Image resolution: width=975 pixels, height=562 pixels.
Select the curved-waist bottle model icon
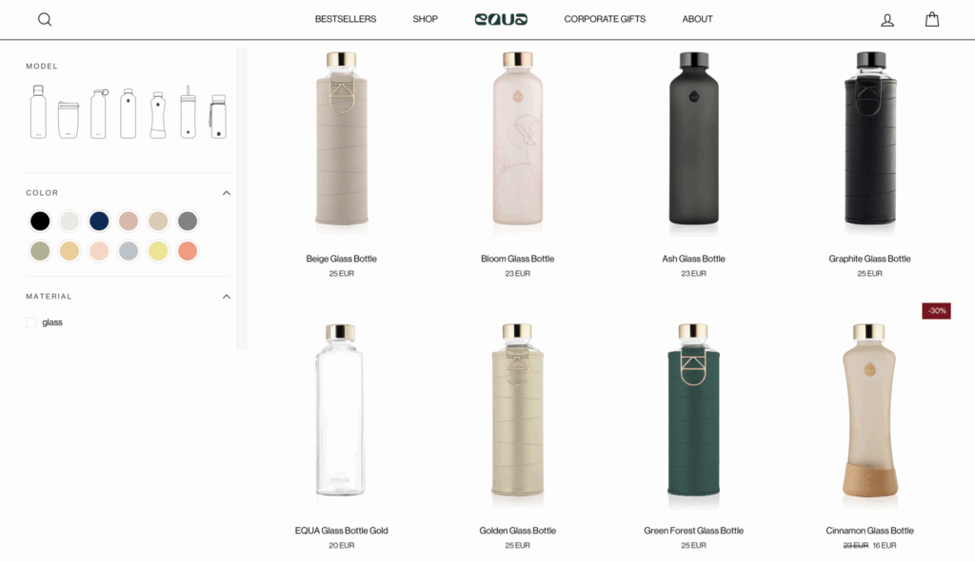pos(158,115)
